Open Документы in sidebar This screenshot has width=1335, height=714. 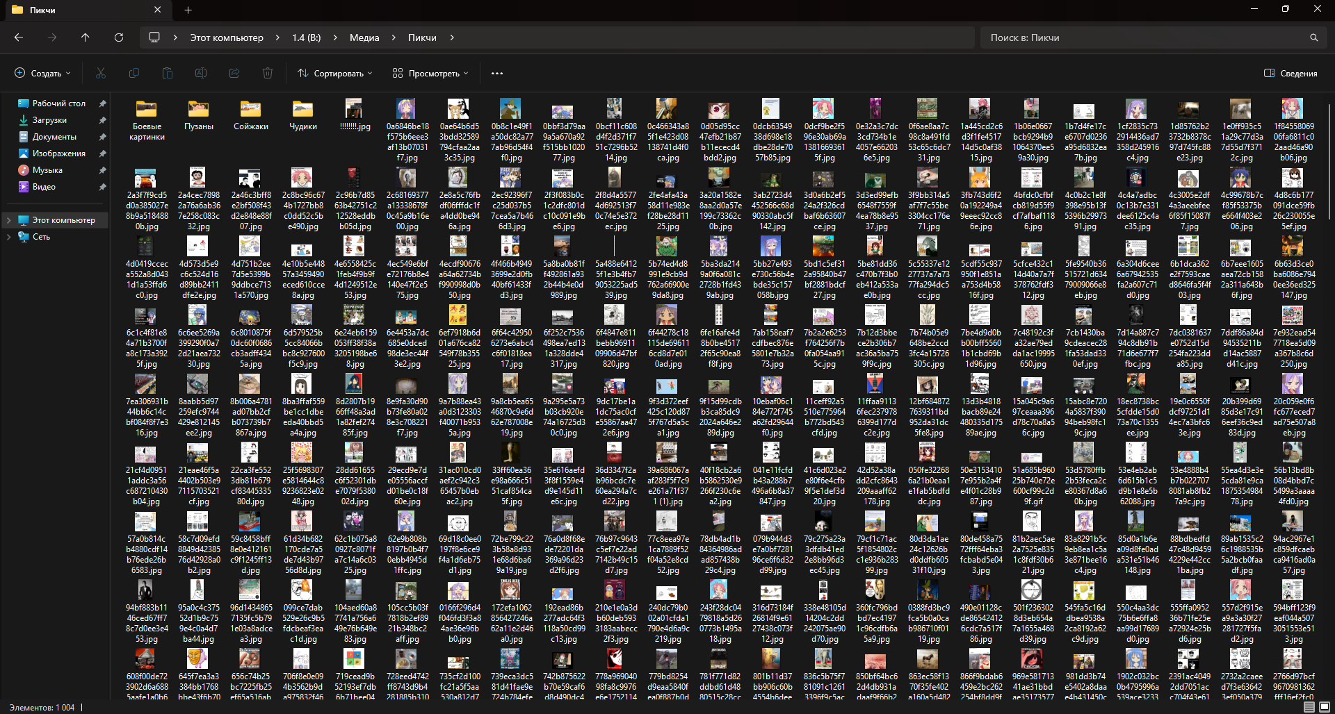(54, 137)
